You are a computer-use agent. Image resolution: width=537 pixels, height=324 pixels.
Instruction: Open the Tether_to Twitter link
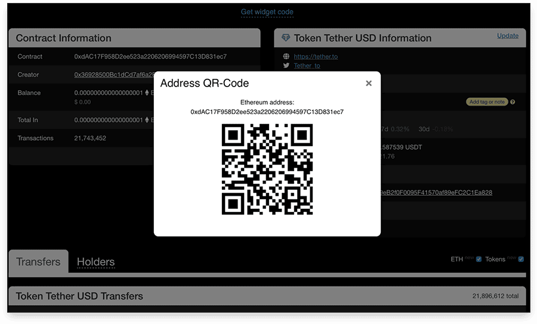click(307, 66)
